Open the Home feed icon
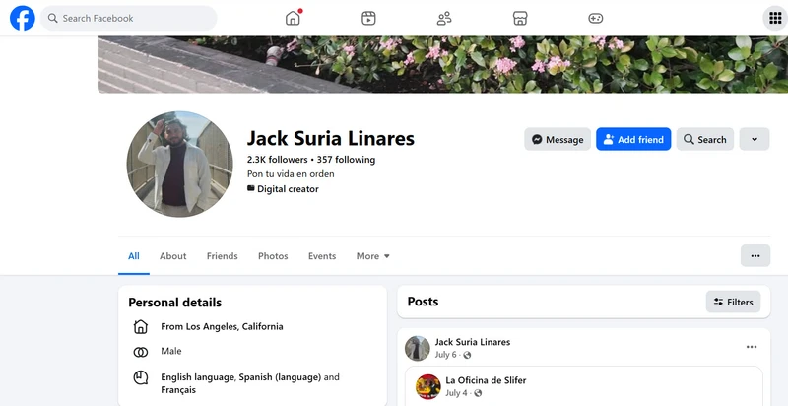Viewport: 788px width, 406px height. click(x=293, y=18)
